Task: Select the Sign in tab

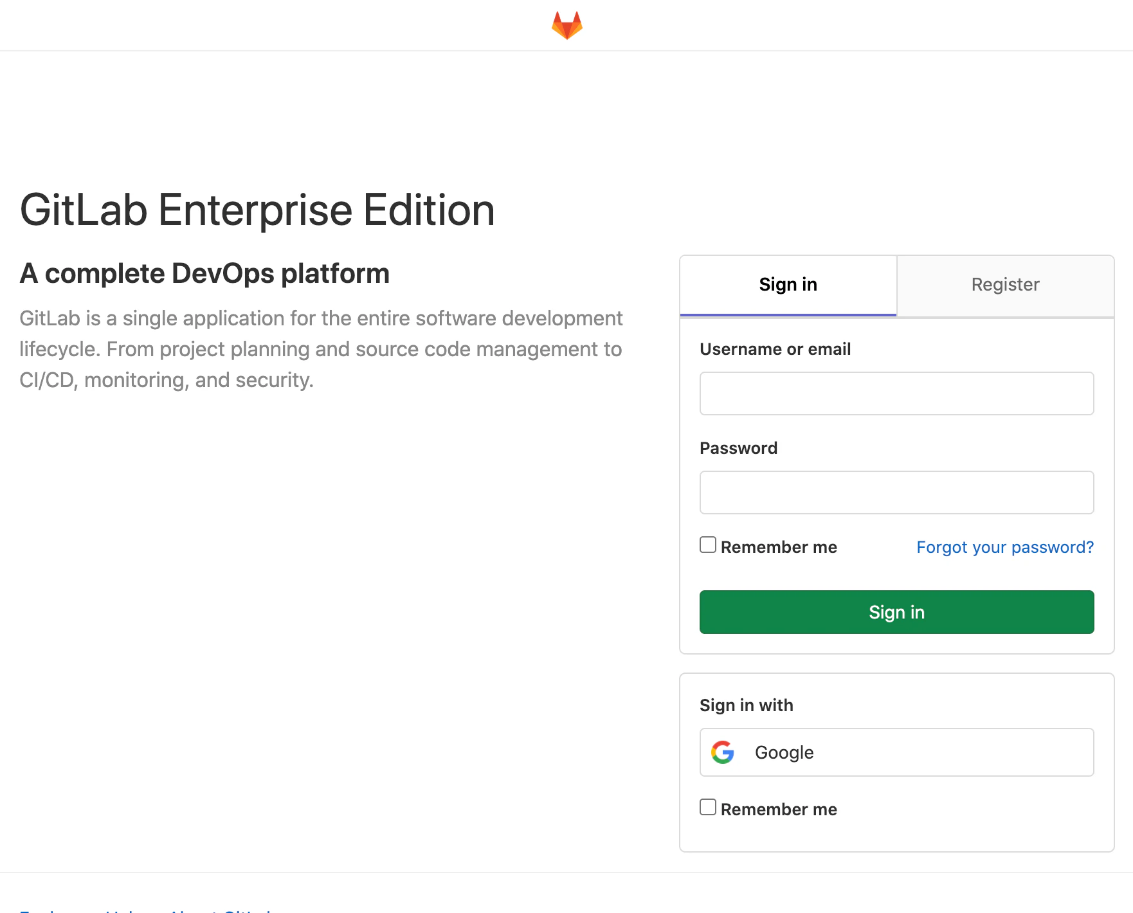Action: pyautogui.click(x=788, y=285)
